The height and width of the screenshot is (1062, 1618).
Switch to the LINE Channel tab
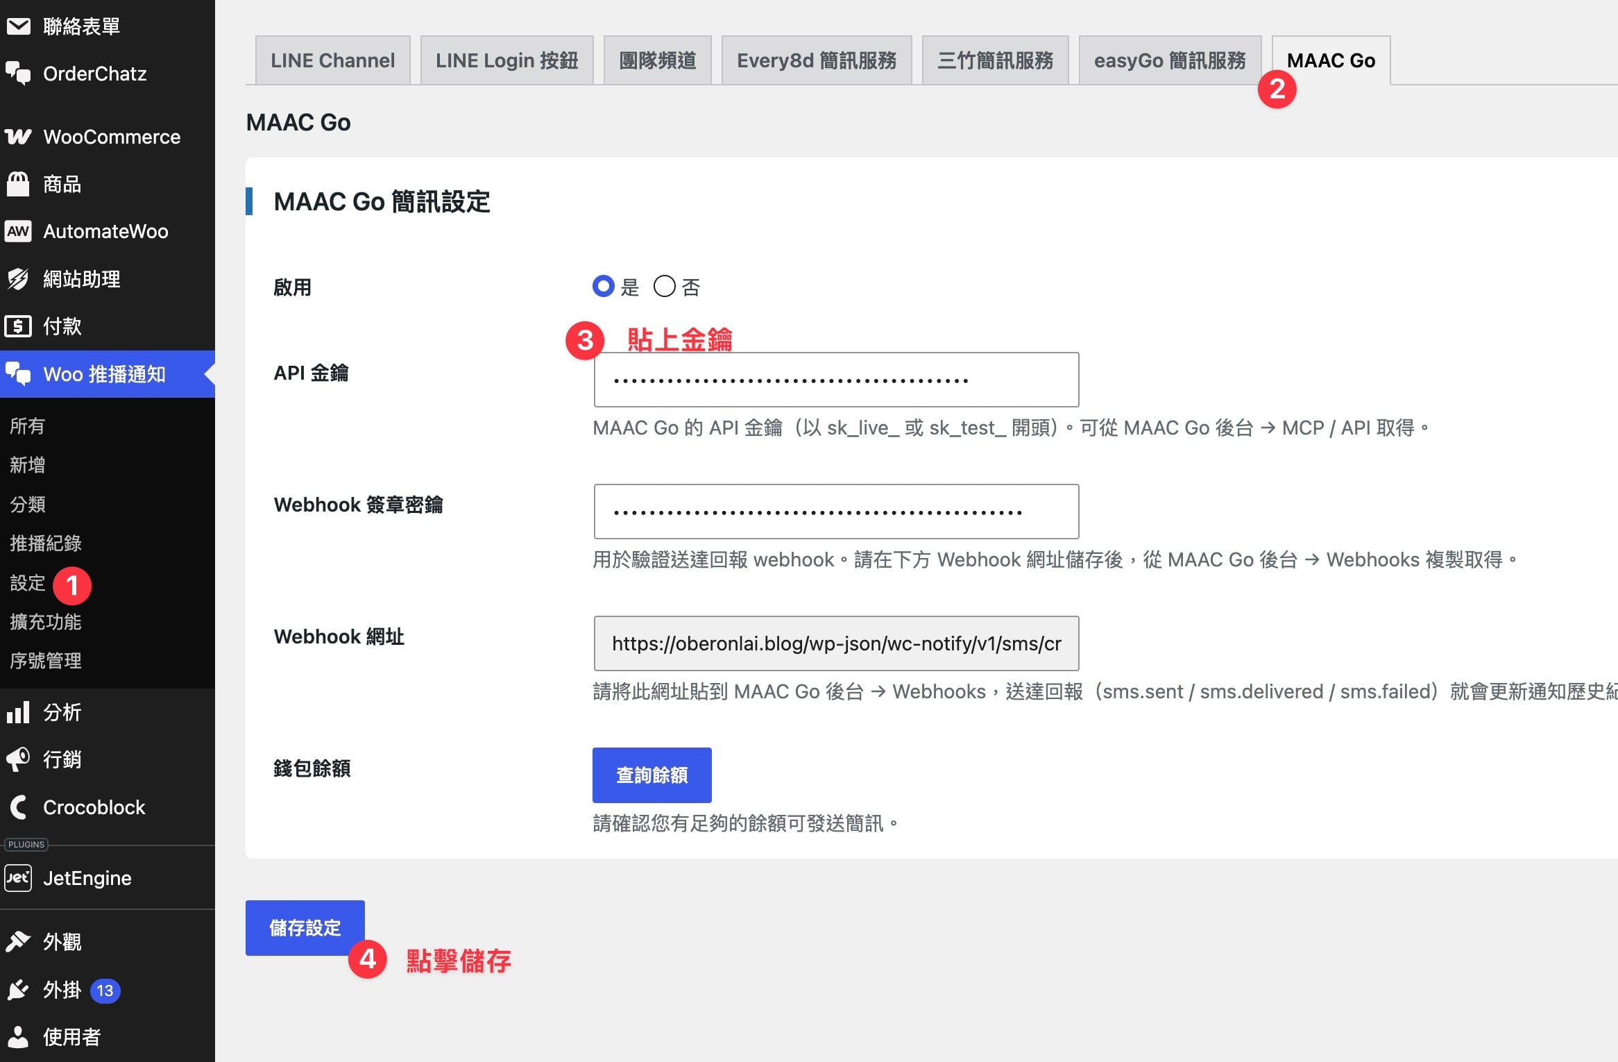click(x=333, y=60)
